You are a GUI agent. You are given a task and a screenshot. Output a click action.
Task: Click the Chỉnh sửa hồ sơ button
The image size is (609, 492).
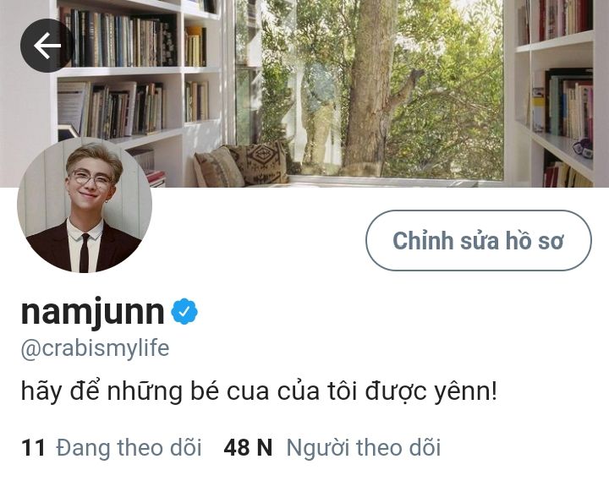tap(479, 240)
